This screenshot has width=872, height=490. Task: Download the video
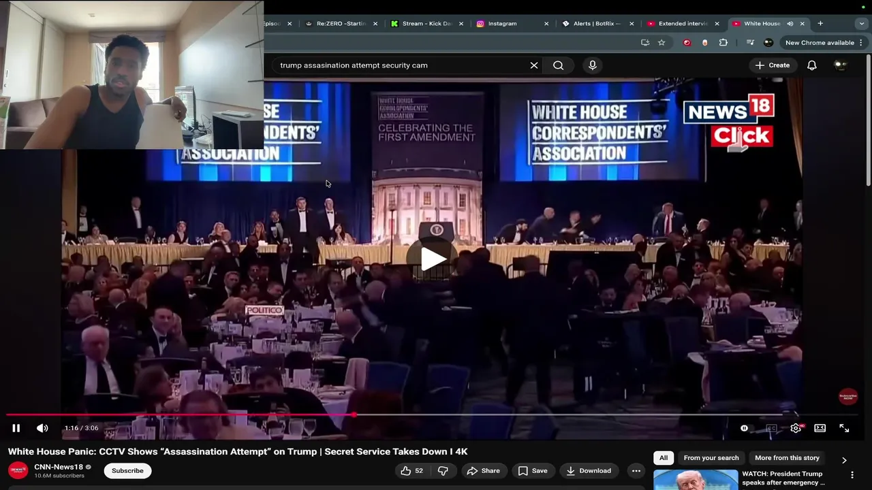[x=588, y=471]
